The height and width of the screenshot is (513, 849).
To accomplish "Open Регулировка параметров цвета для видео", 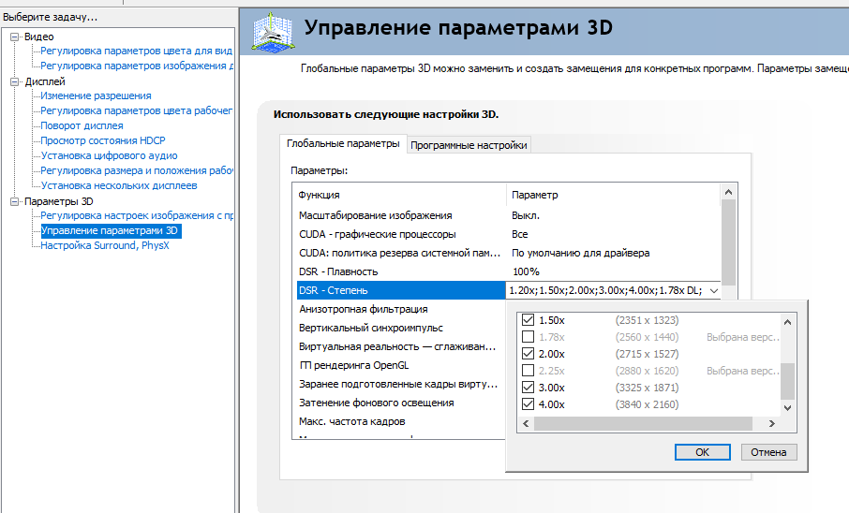I will pos(137,51).
